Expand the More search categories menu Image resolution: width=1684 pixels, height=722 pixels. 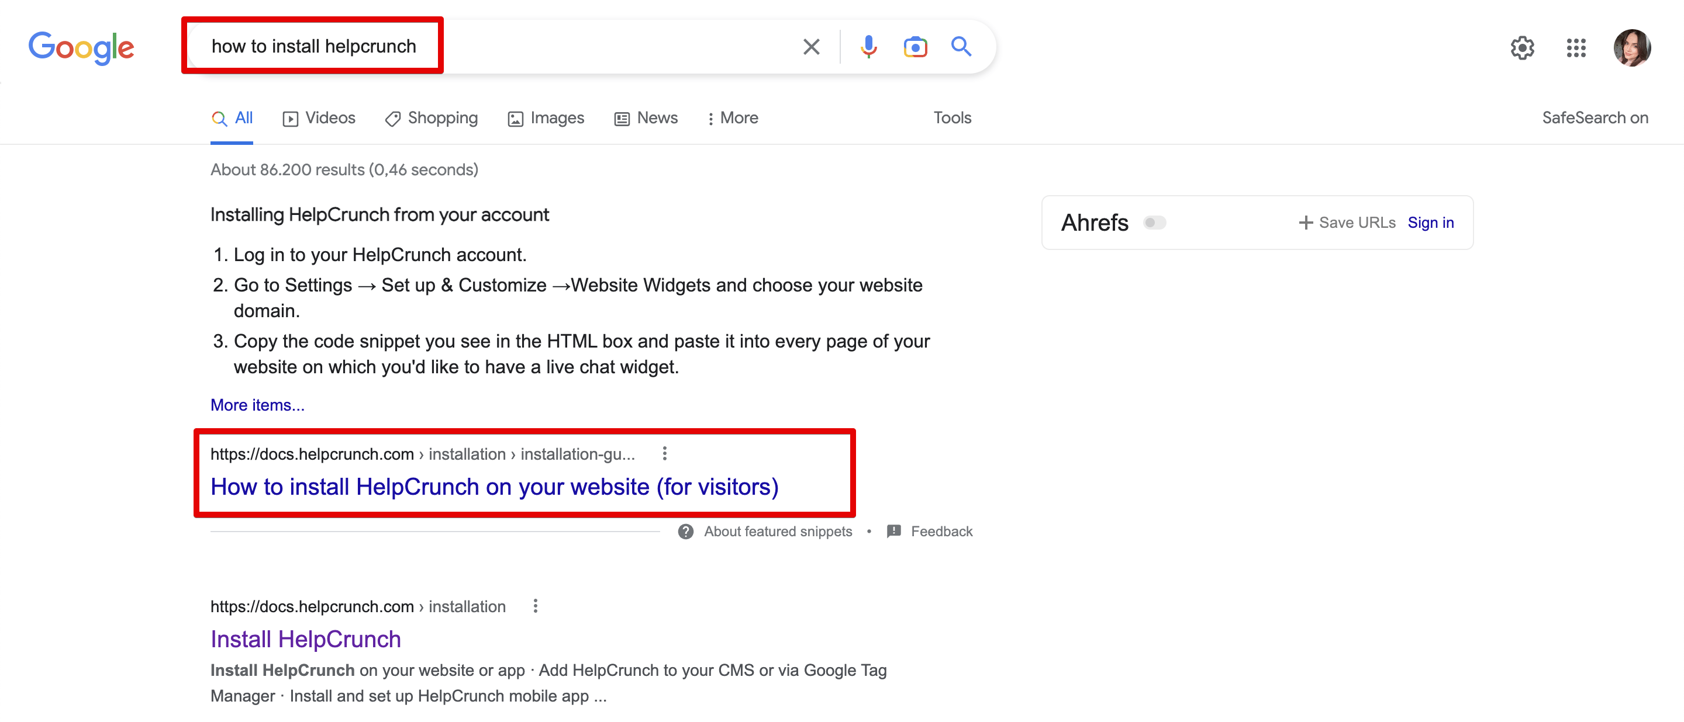point(733,118)
